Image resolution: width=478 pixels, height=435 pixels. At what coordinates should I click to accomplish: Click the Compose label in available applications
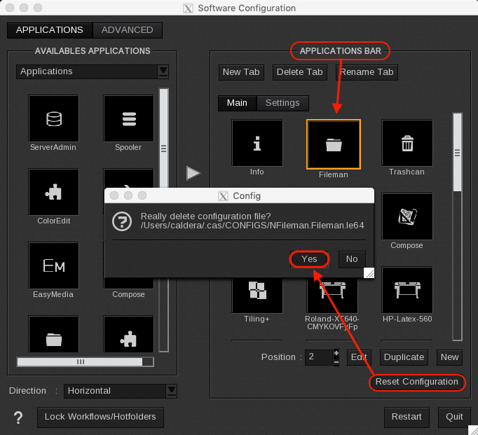[x=128, y=295]
